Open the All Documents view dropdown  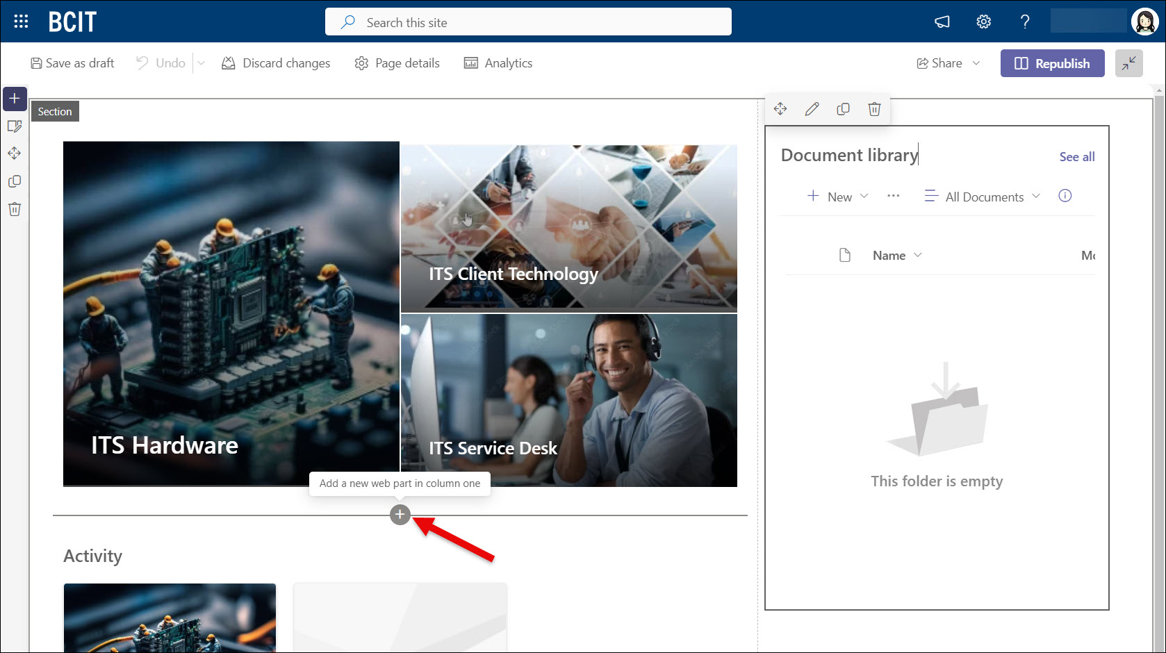pyautogui.click(x=982, y=197)
